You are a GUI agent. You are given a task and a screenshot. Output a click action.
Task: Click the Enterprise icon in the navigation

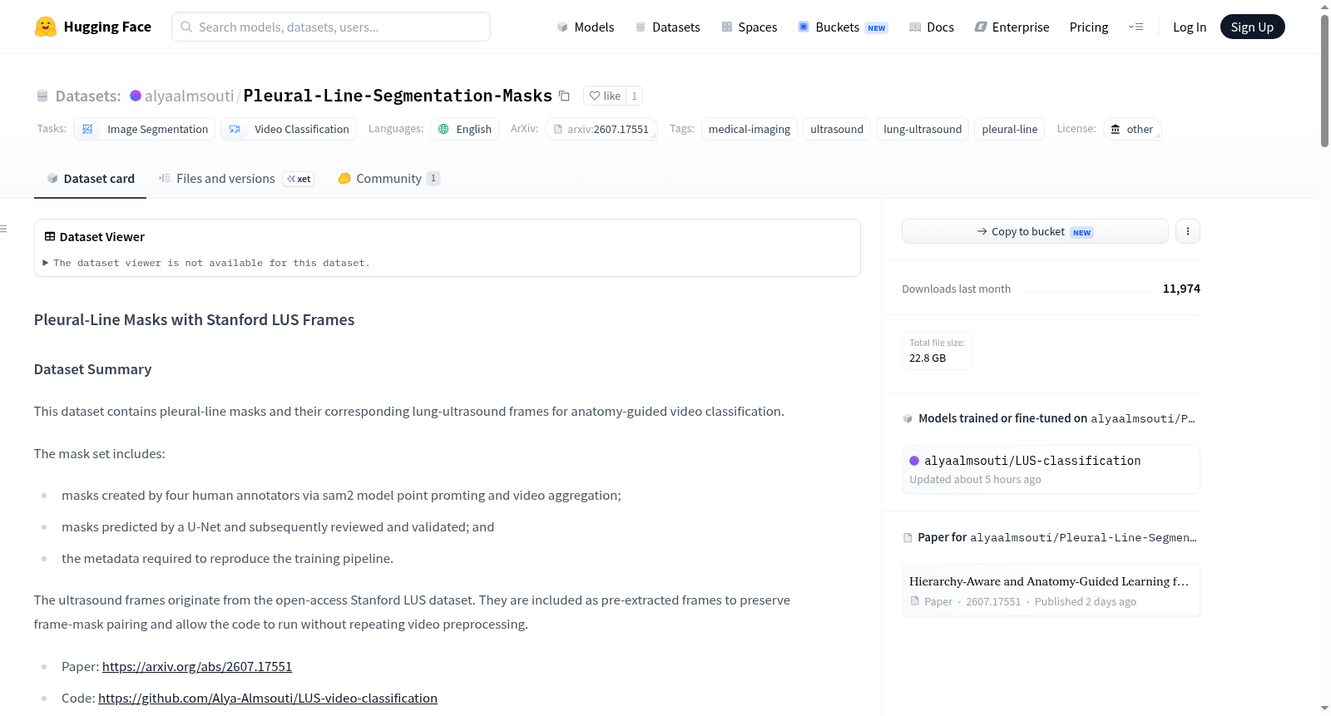pos(981,27)
